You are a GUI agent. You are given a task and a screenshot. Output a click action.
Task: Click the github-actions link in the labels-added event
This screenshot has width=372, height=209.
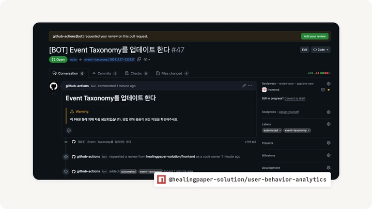(x=88, y=171)
